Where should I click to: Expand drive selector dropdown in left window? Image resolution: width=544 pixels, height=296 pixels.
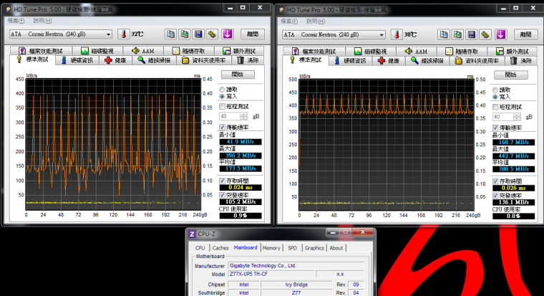coord(109,34)
